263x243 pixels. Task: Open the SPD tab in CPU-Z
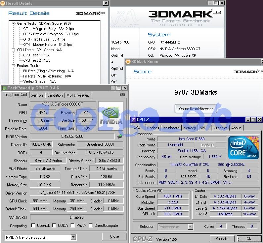tap(203, 128)
